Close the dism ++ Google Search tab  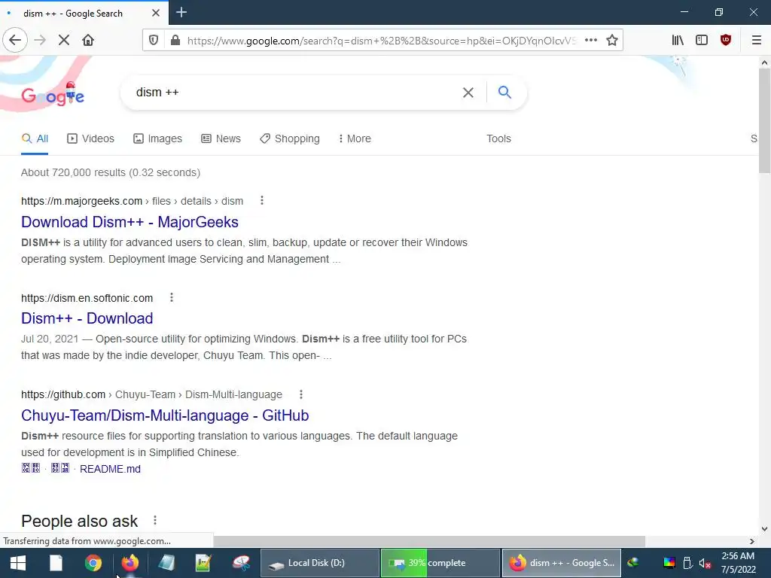pos(155,13)
